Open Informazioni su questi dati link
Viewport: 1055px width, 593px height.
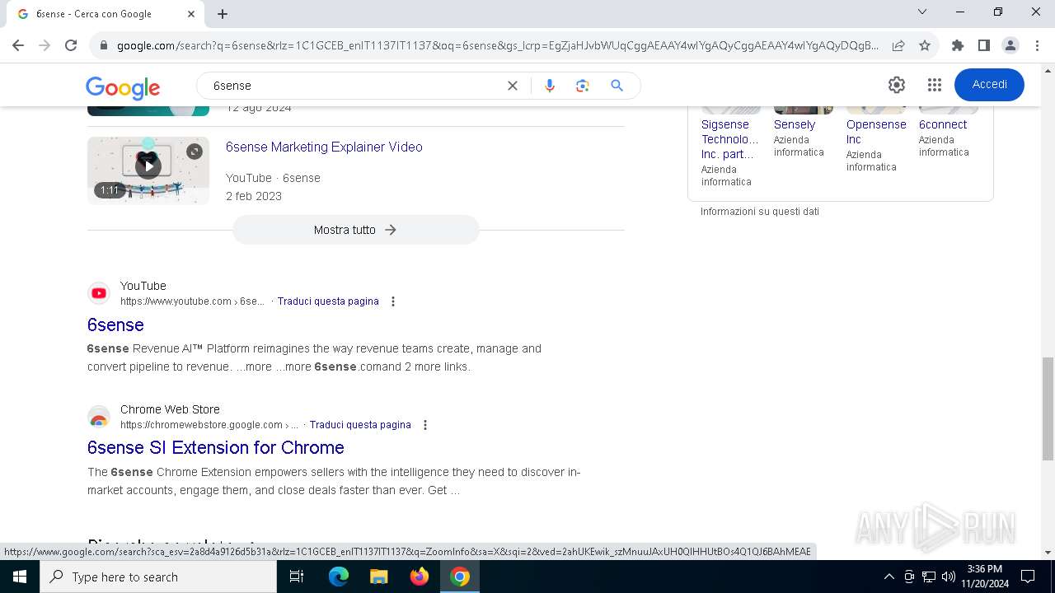pyautogui.click(x=760, y=212)
